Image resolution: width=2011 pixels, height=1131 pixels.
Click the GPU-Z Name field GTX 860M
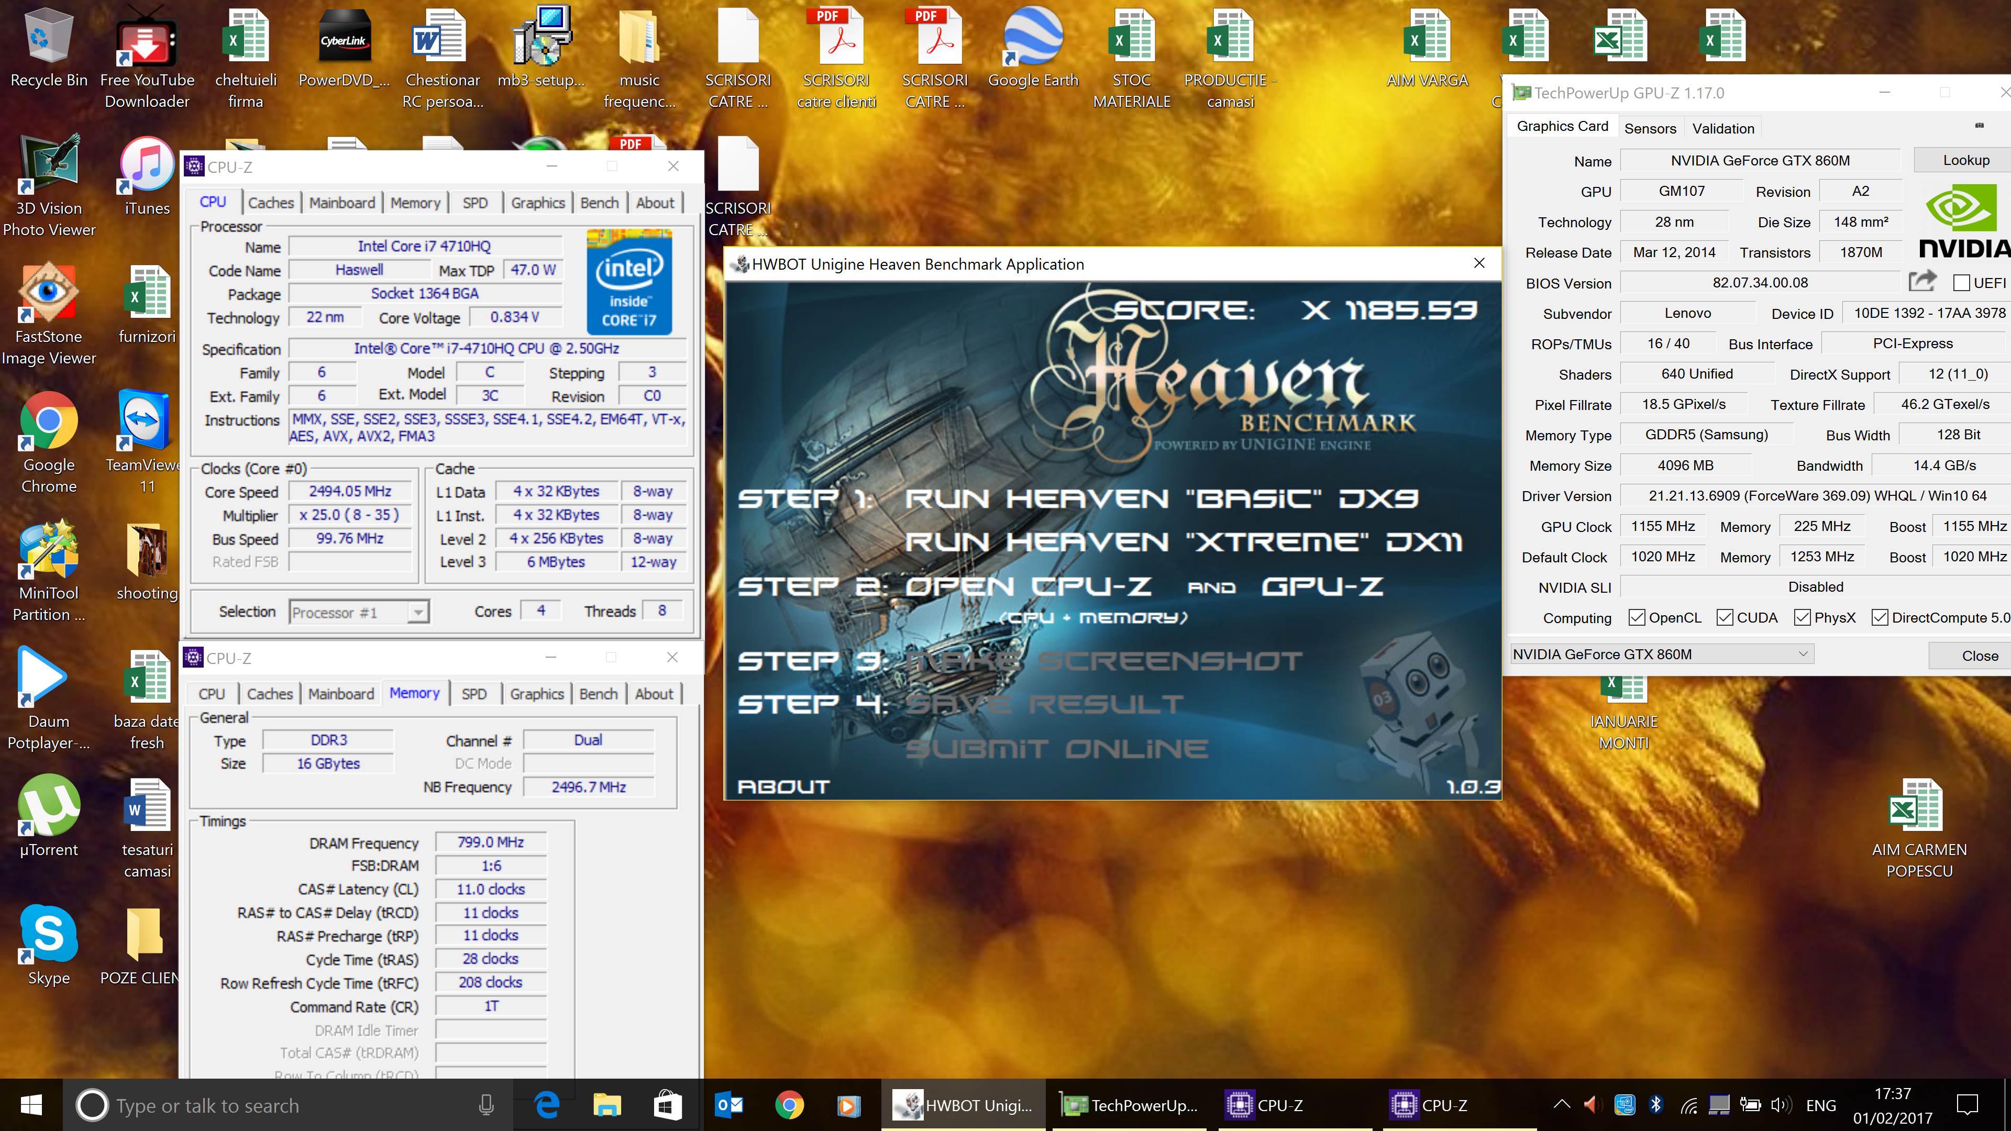1760,160
